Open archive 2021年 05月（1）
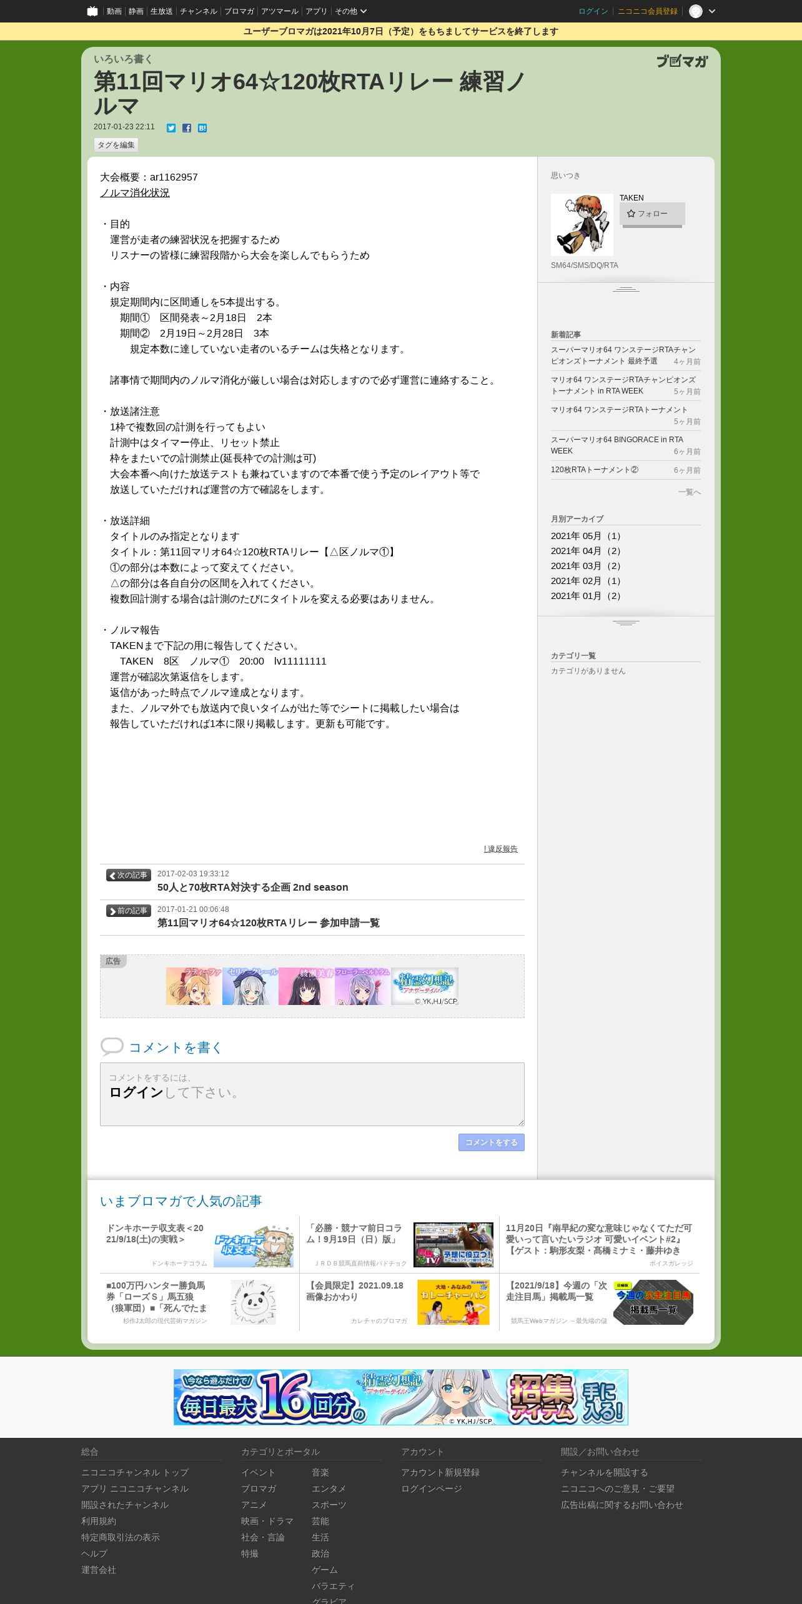This screenshot has width=802, height=1604. 587,536
